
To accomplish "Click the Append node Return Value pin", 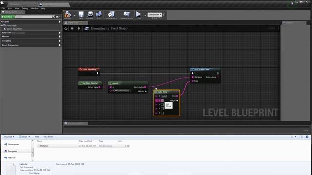I will click(145, 87).
